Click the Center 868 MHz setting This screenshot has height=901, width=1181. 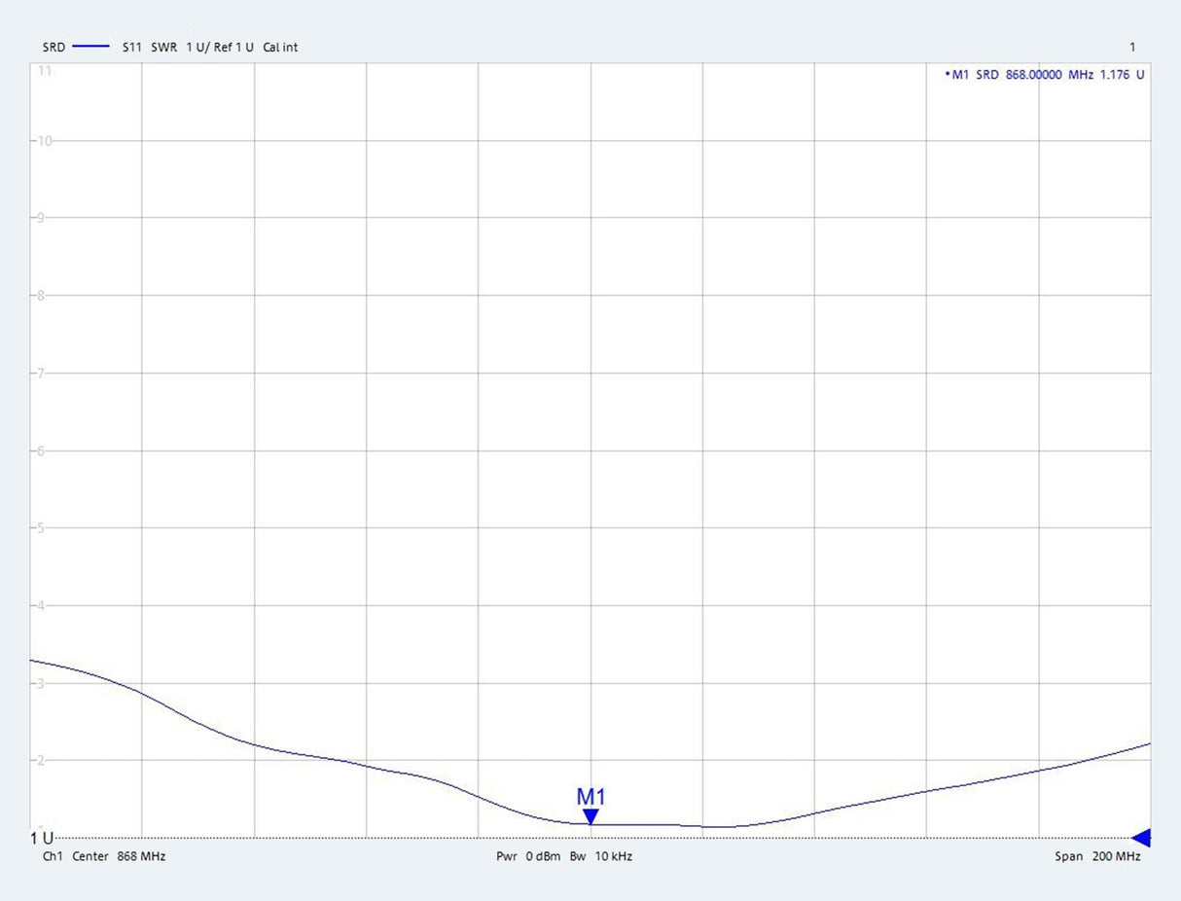click(119, 856)
